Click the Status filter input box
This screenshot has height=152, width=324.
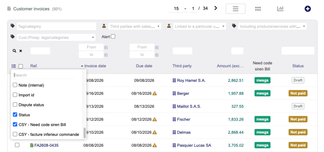click(298, 51)
